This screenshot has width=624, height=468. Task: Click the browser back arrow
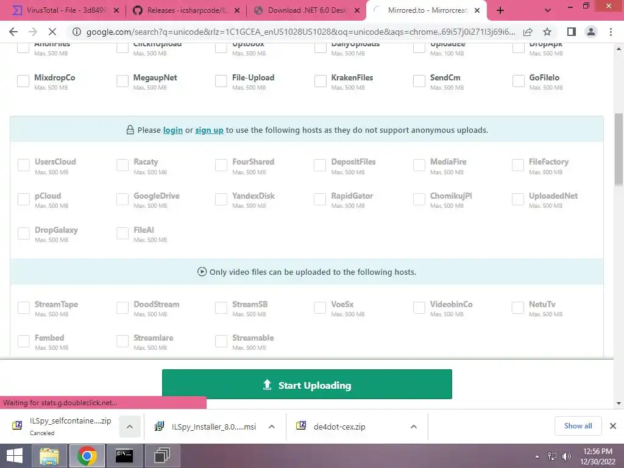coord(13,32)
